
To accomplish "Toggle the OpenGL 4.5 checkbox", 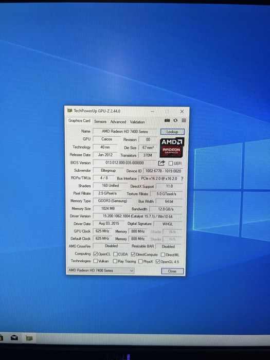I will pyautogui.click(x=158, y=262).
